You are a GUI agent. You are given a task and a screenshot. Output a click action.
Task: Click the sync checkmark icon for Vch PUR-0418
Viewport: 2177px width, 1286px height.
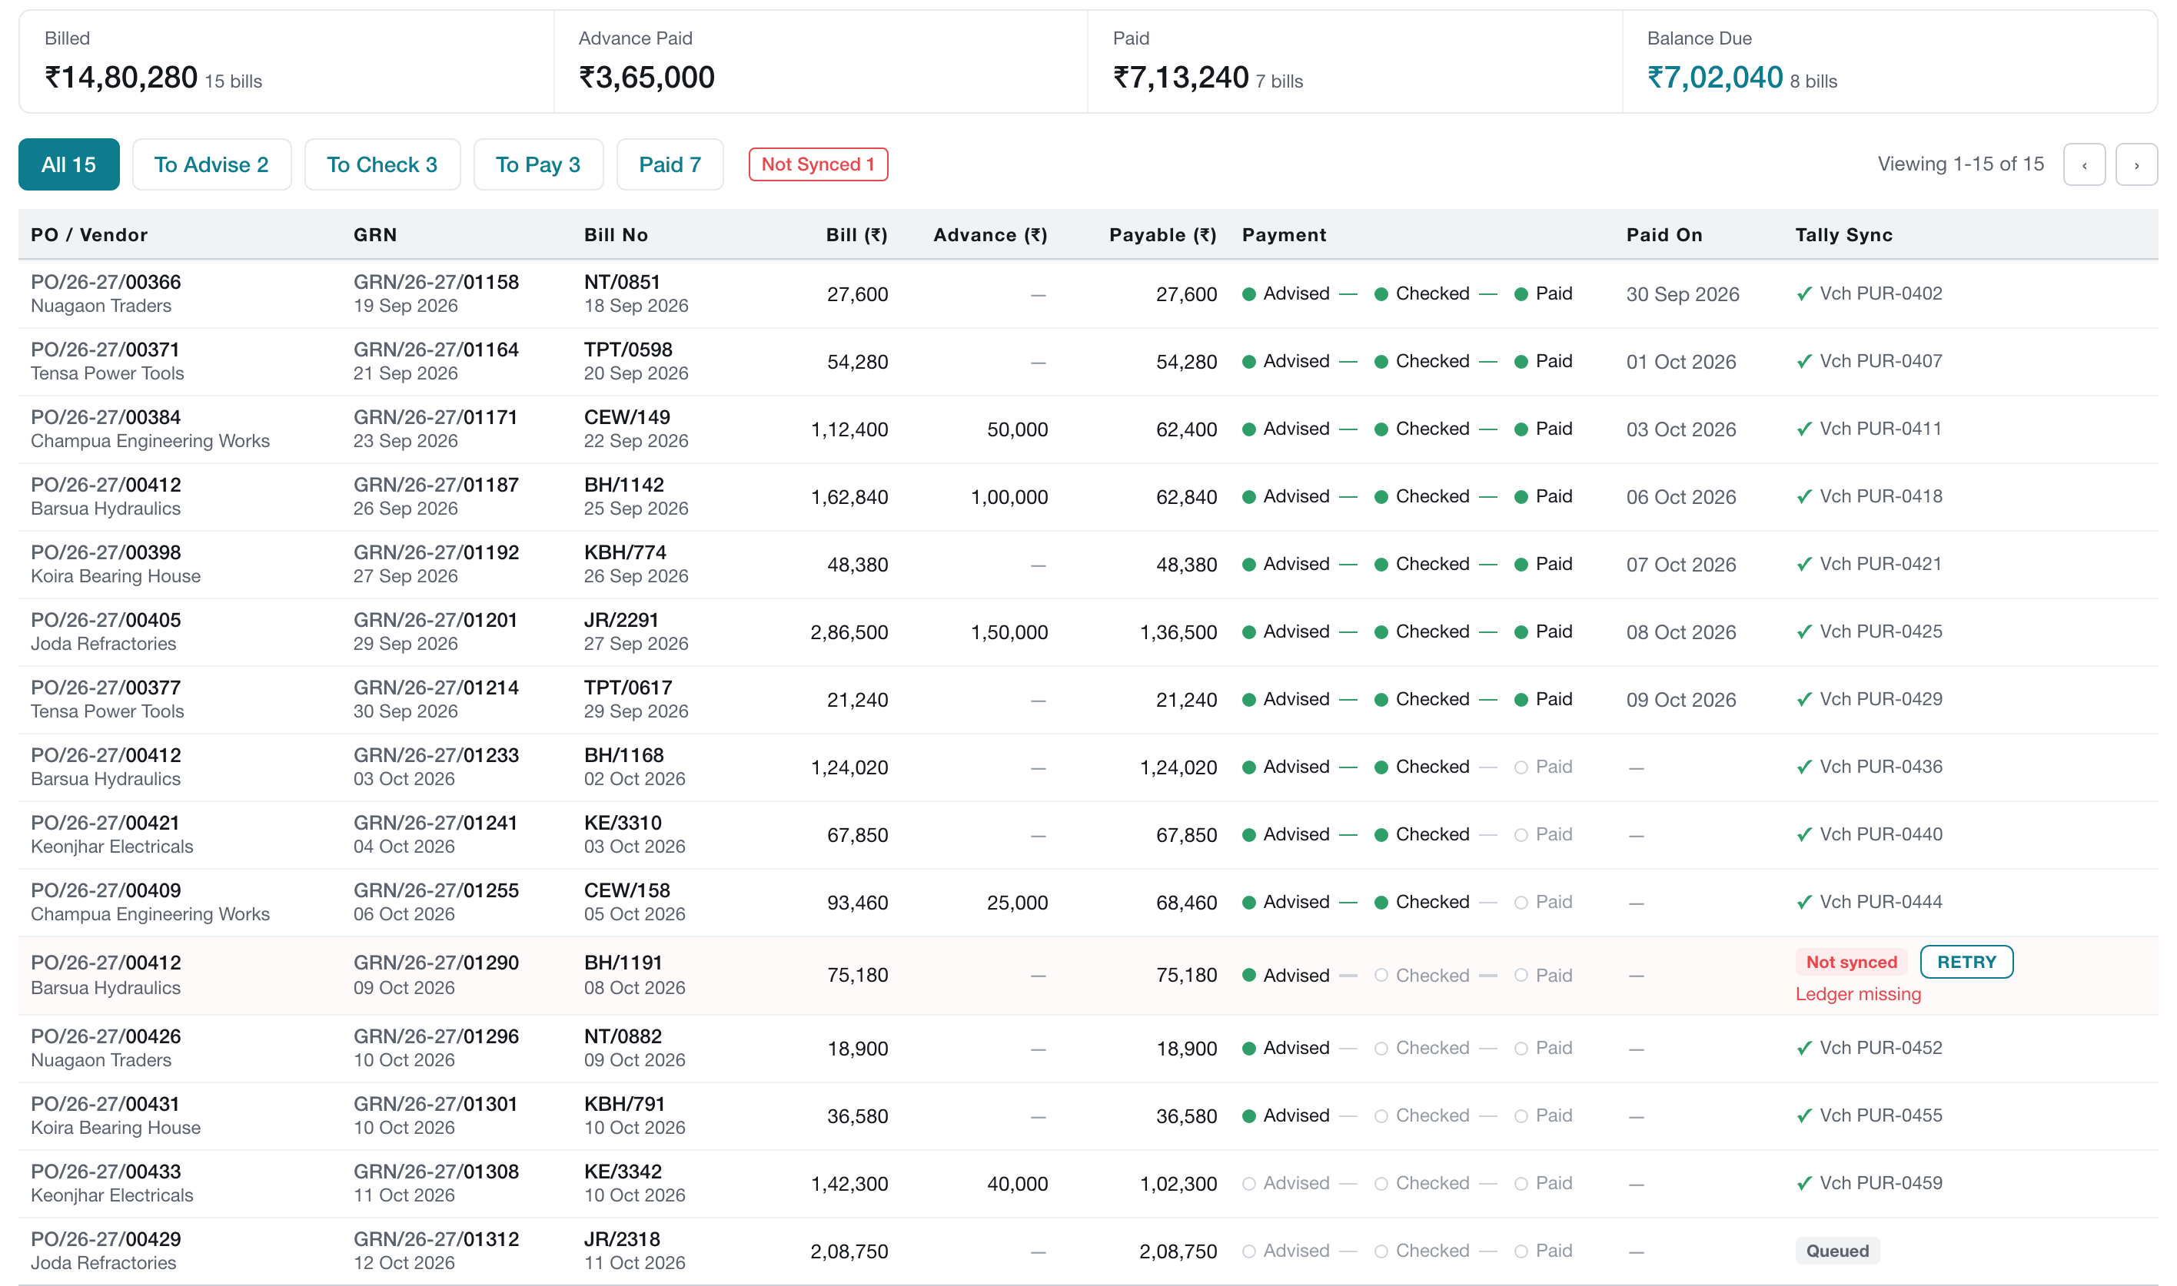click(x=1804, y=496)
